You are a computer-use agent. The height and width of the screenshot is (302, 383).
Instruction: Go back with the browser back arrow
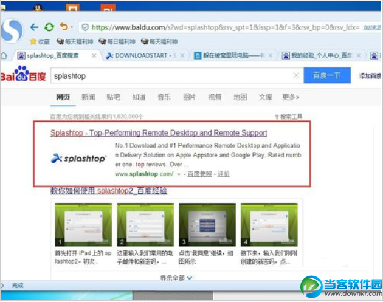tap(35, 27)
